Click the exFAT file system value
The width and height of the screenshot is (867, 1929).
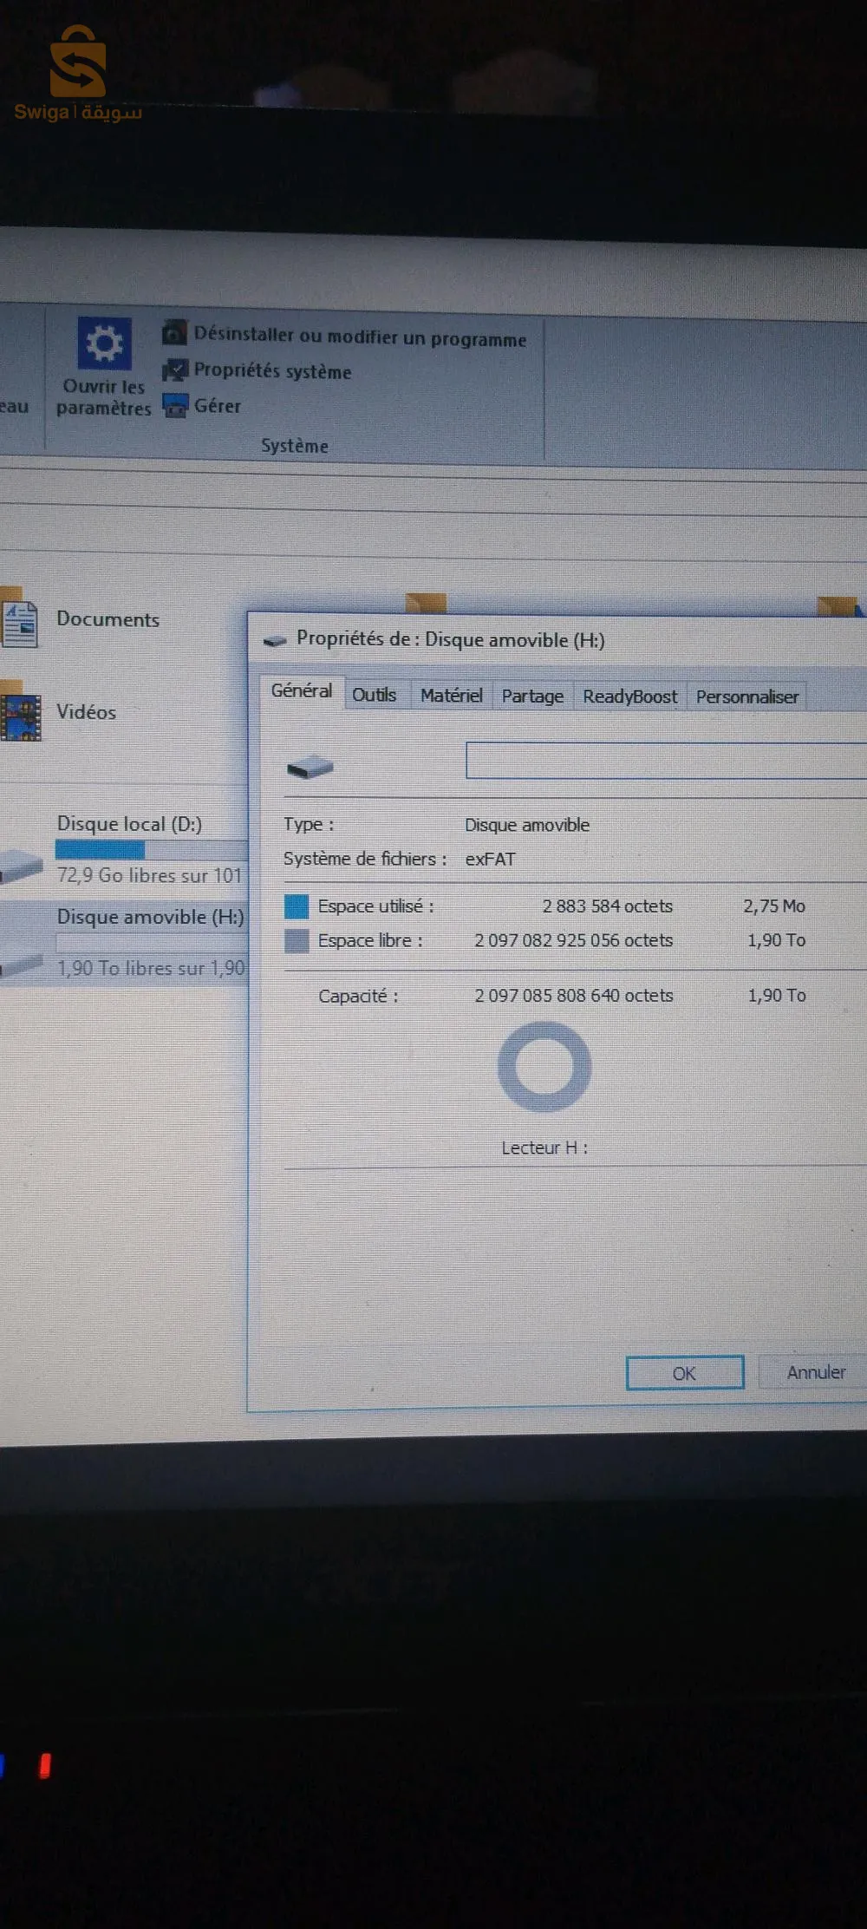point(490,860)
